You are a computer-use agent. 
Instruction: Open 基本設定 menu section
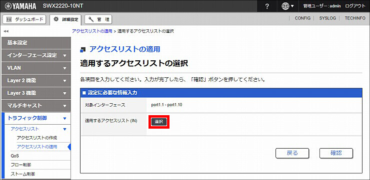pos(35,43)
